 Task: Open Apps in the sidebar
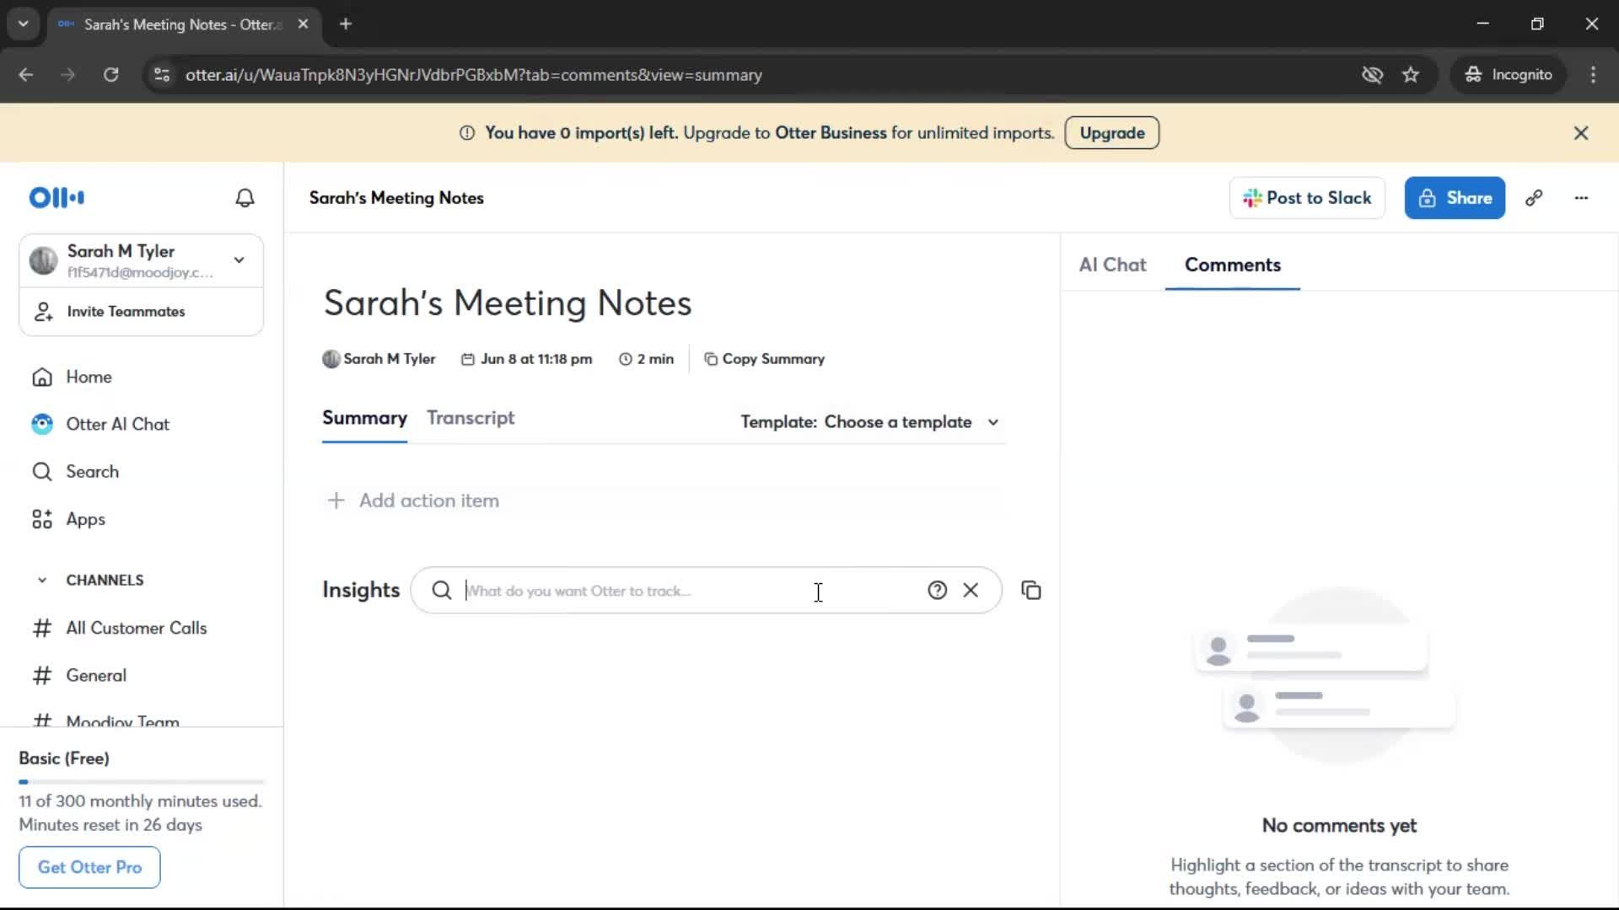click(x=68, y=520)
